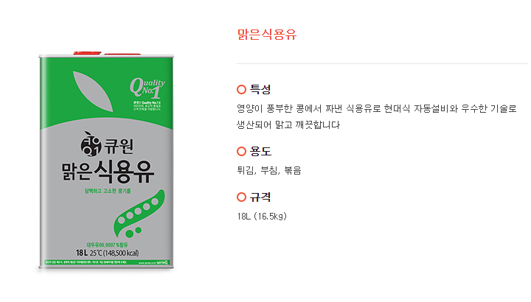Click the 규격 section heading

260,197
